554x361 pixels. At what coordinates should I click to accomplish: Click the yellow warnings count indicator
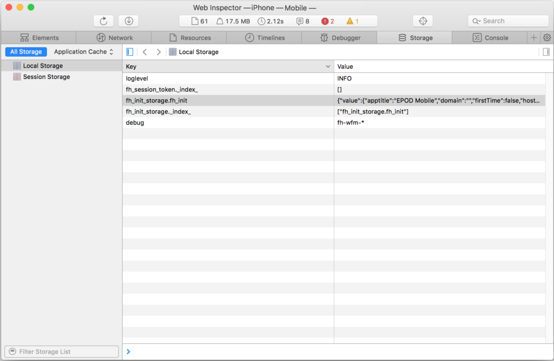pyautogui.click(x=353, y=21)
